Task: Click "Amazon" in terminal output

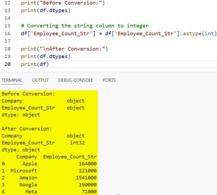Action: click(x=28, y=178)
